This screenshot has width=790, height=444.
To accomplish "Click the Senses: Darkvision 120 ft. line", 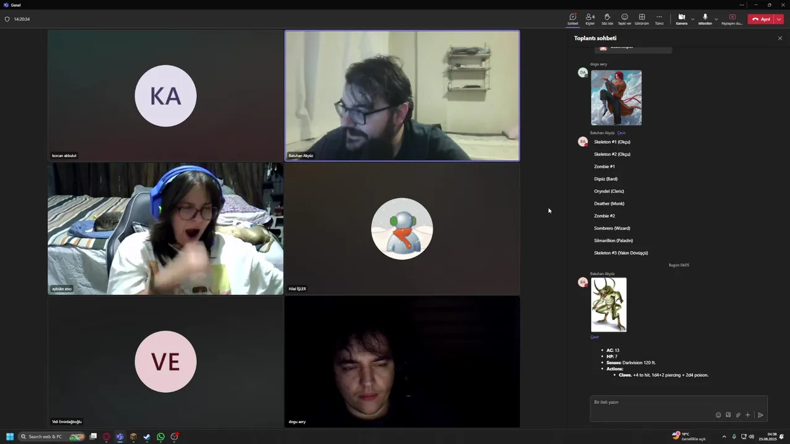I will coord(631,363).
